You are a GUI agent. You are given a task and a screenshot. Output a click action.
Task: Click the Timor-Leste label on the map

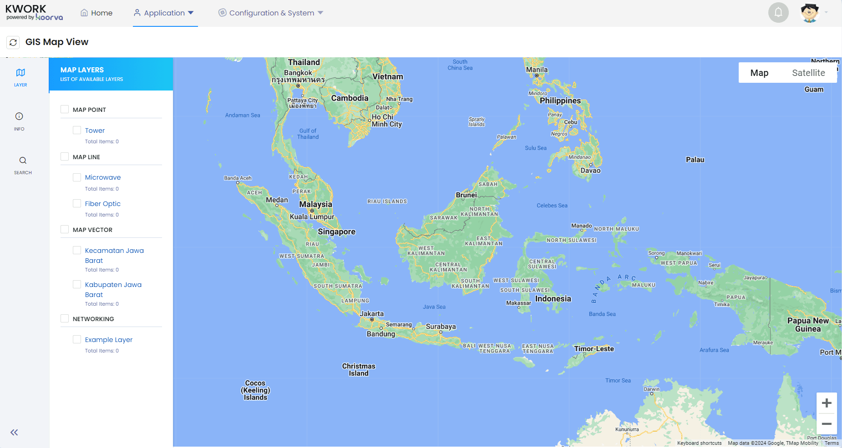click(x=594, y=349)
